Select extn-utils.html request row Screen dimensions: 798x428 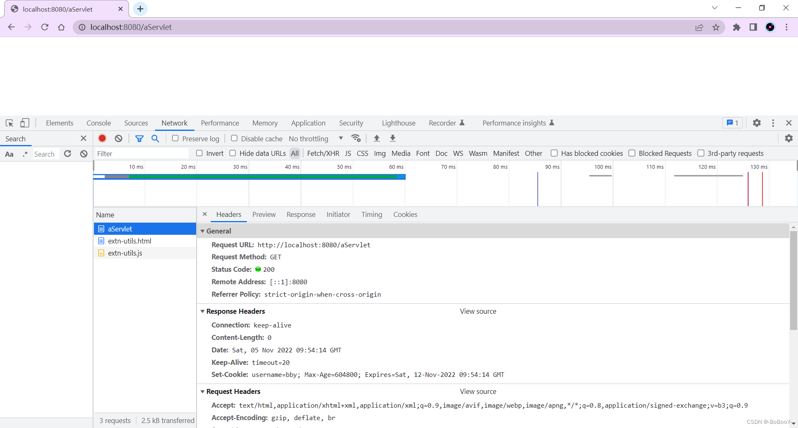pos(145,241)
